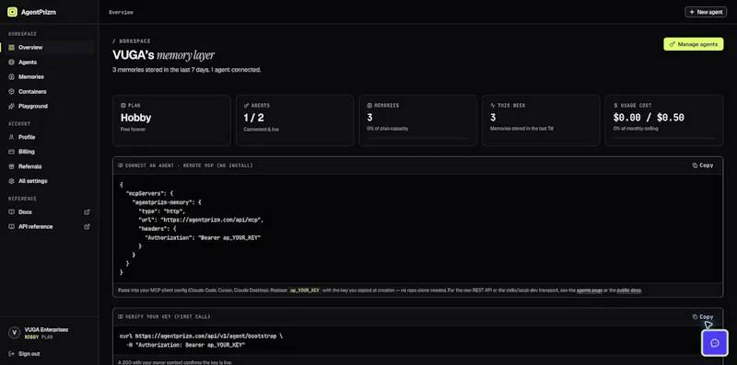Click the Connect an Agent header icon
This screenshot has height=365, width=737.
point(121,165)
